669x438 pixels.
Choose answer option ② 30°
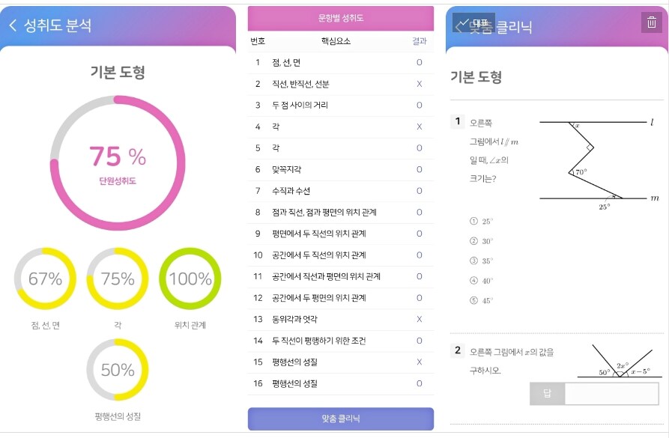click(481, 241)
